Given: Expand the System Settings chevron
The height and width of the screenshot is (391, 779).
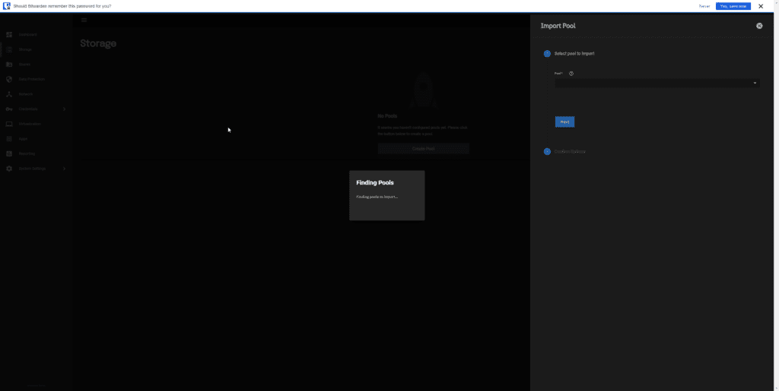Looking at the screenshot, I should click(64, 169).
